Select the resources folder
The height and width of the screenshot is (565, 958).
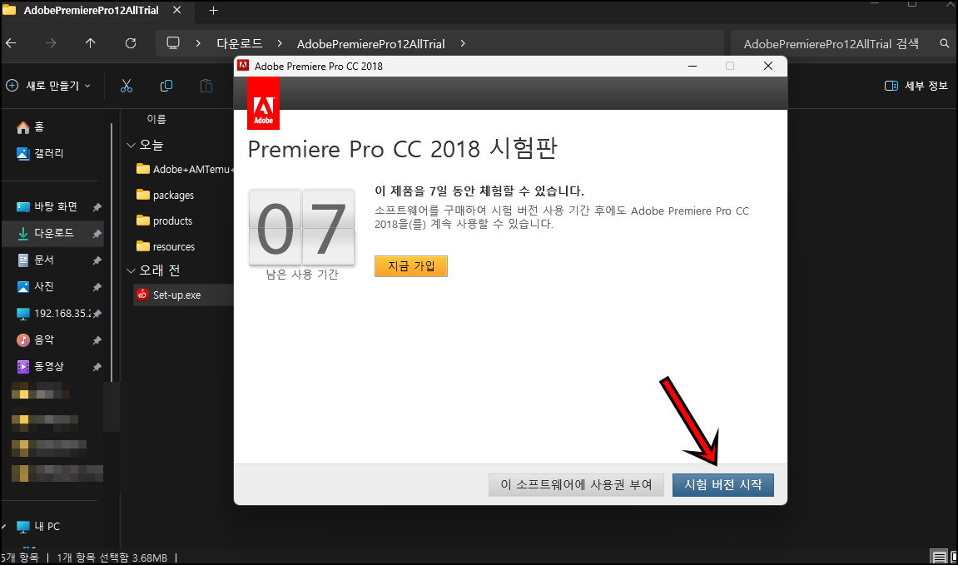pyautogui.click(x=166, y=246)
